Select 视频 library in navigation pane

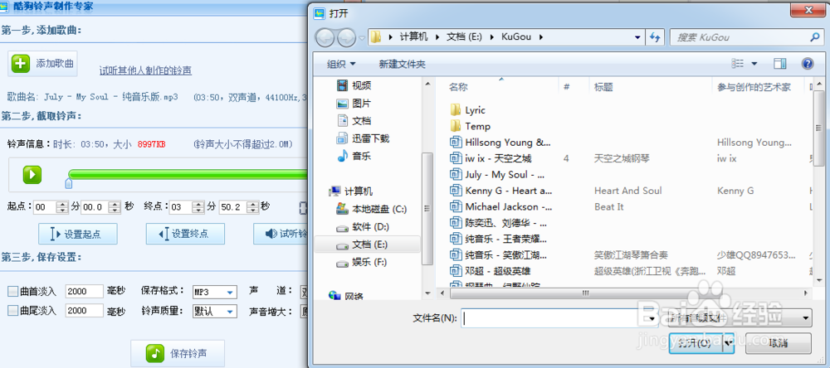tap(354, 85)
